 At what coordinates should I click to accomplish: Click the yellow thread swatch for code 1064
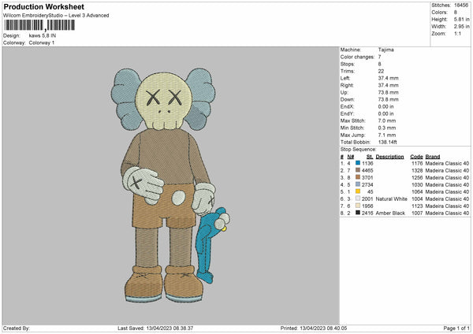358,191
